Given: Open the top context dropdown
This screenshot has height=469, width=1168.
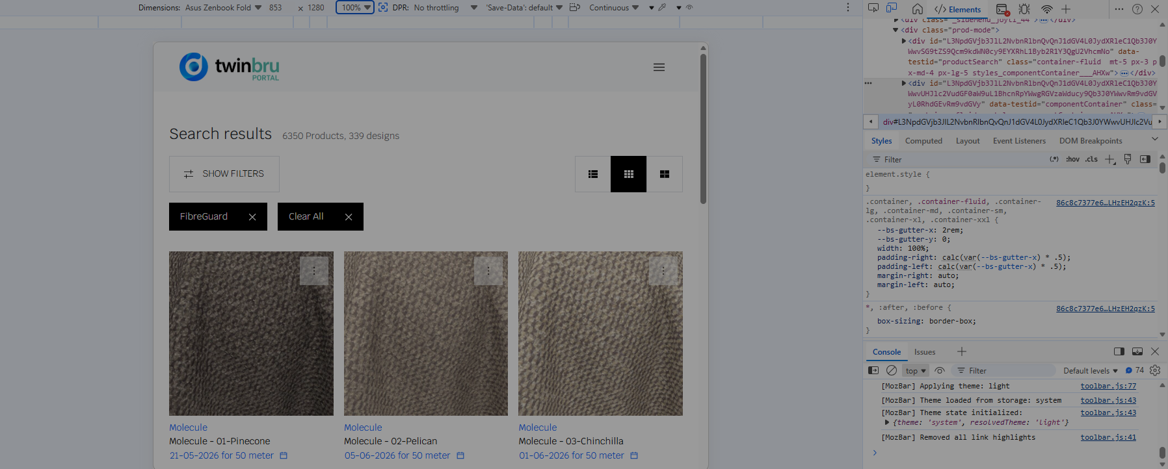Looking at the screenshot, I should coord(916,371).
